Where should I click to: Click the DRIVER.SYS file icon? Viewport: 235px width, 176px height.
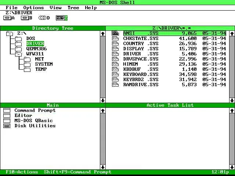[x=115, y=54]
